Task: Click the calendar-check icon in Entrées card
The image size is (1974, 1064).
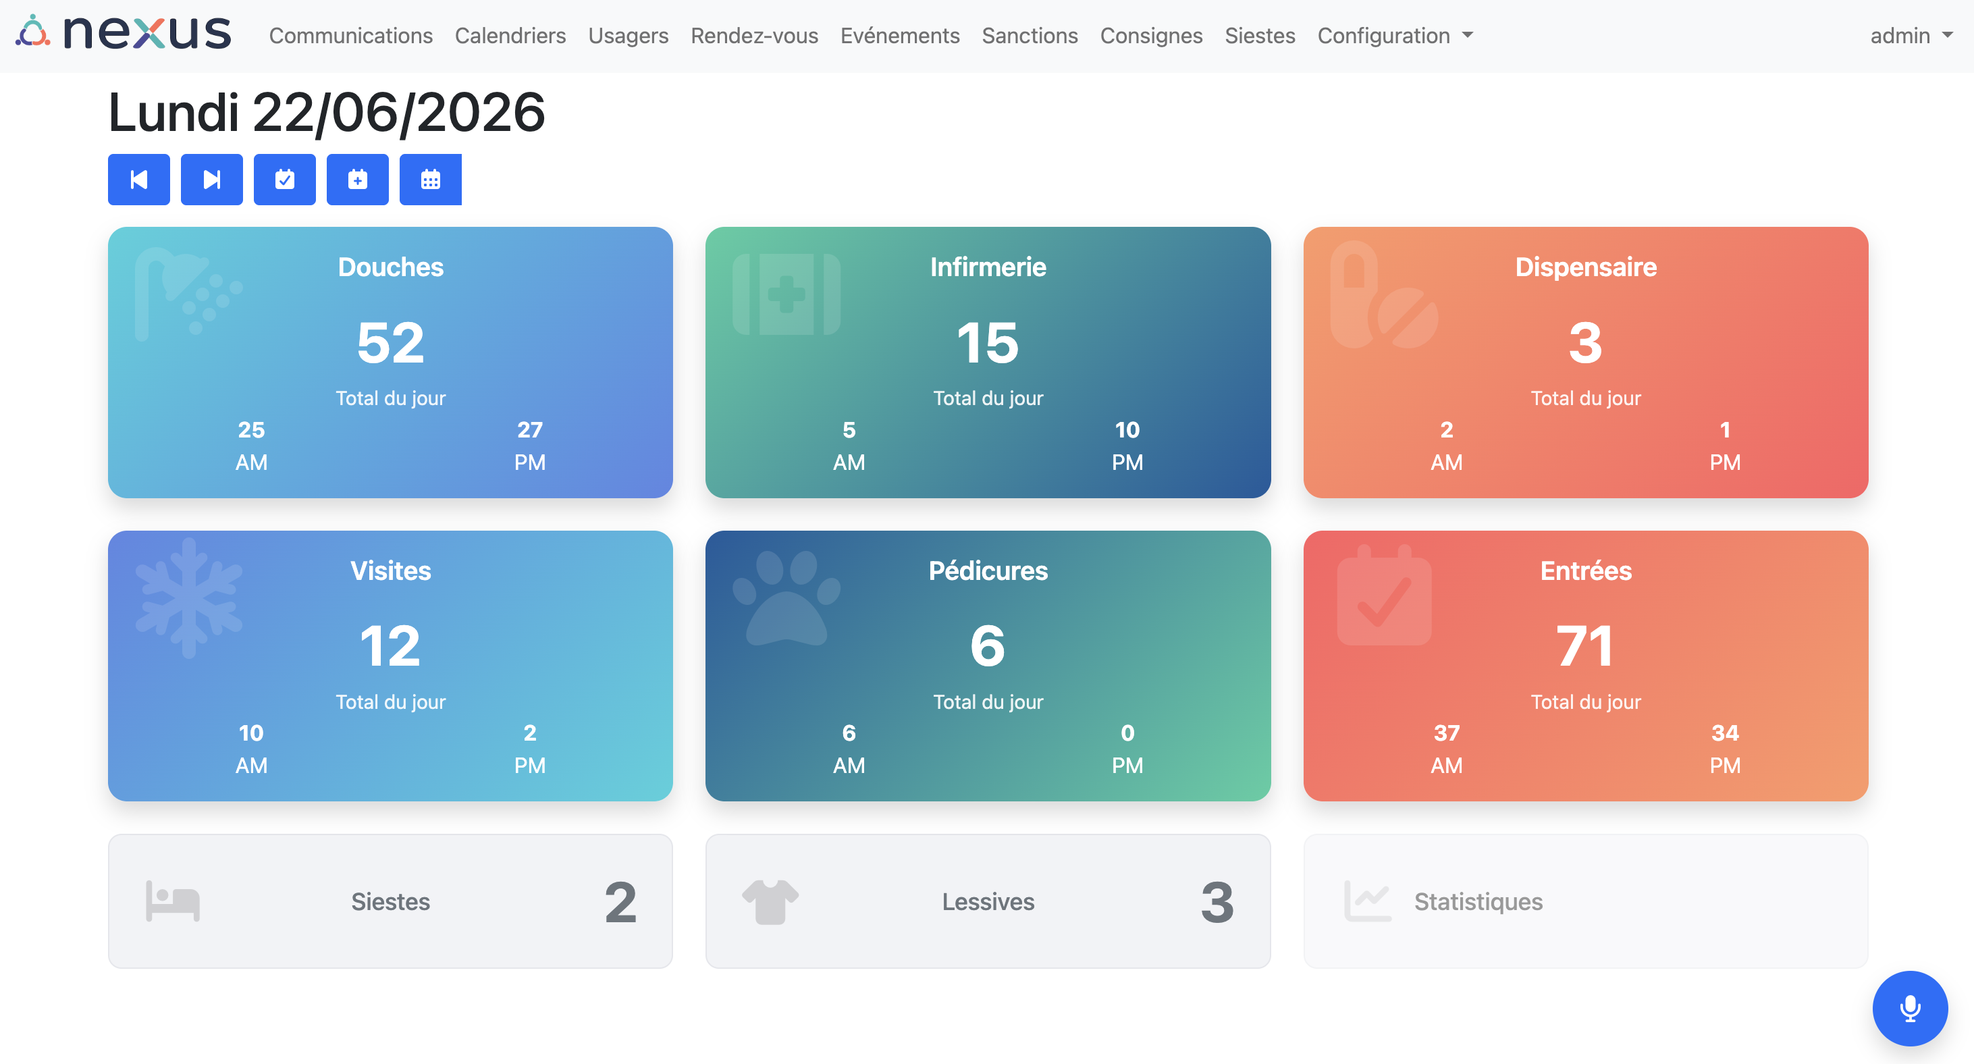Action: (x=1384, y=595)
